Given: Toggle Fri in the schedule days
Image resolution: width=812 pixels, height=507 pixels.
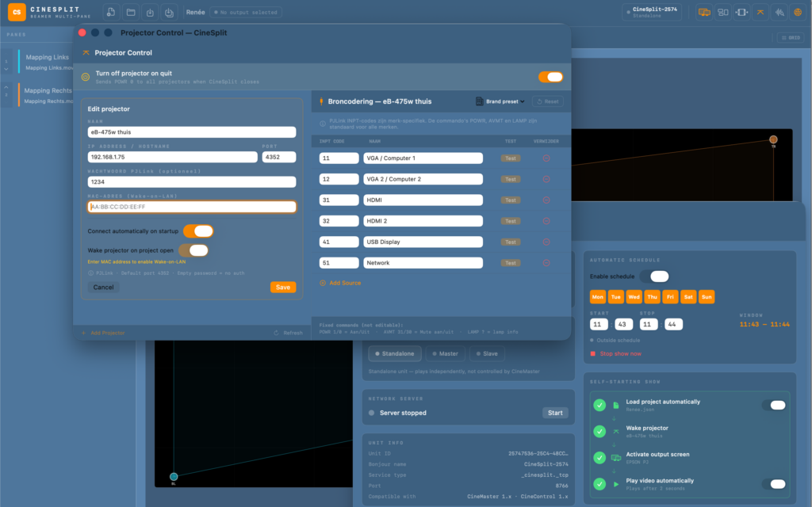Looking at the screenshot, I should click(x=670, y=297).
